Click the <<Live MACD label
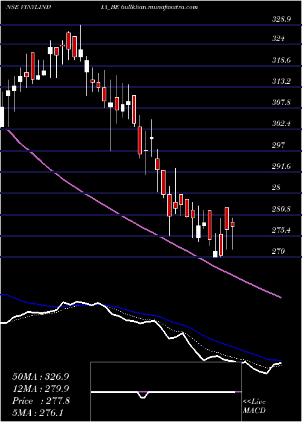The width and height of the screenshot is (302, 422). point(254,406)
